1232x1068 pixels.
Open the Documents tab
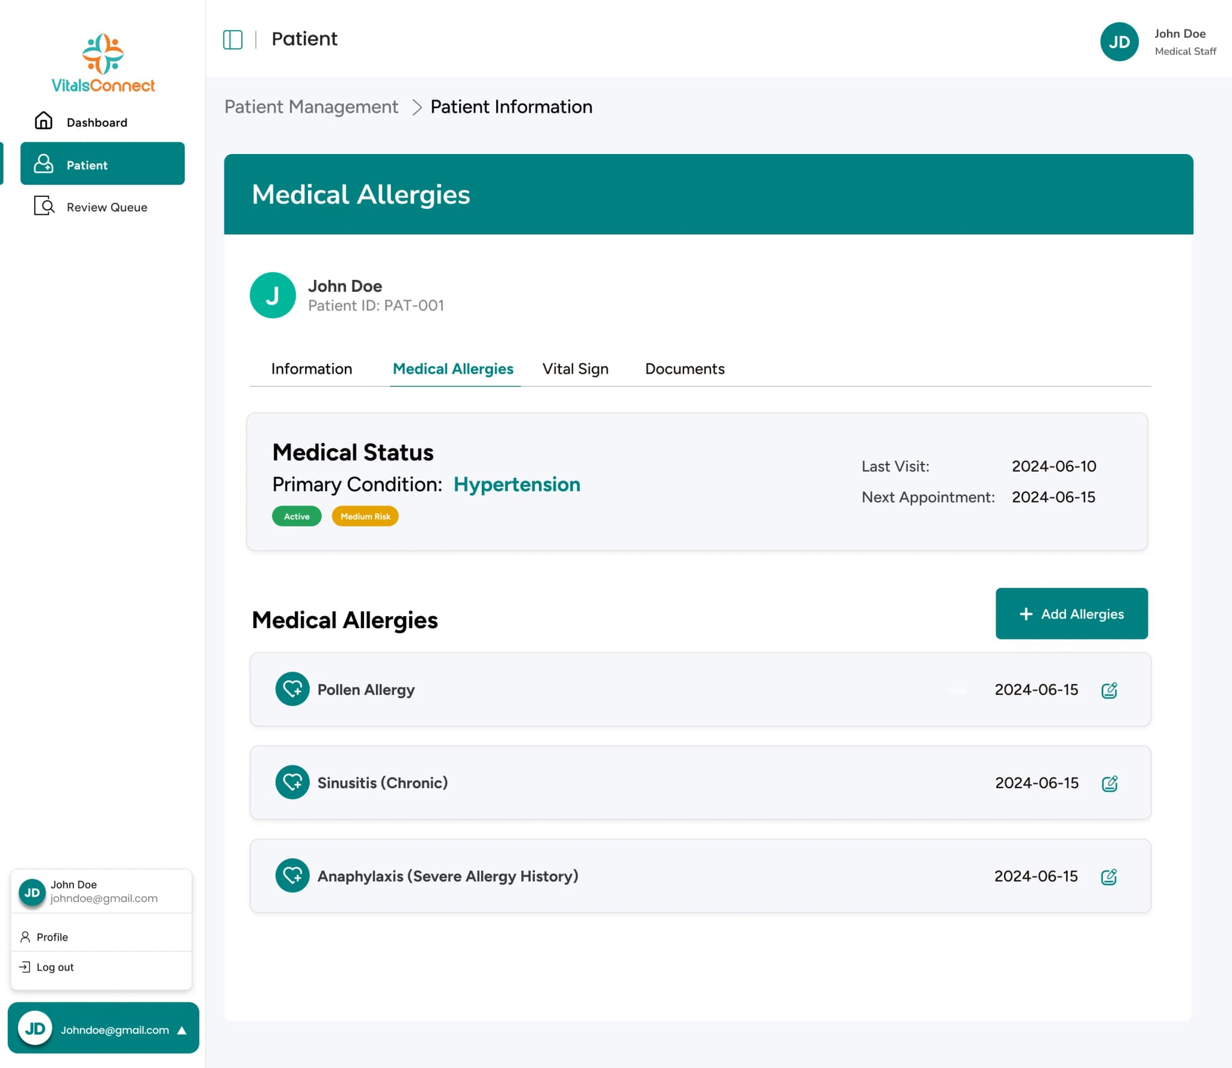tap(685, 369)
